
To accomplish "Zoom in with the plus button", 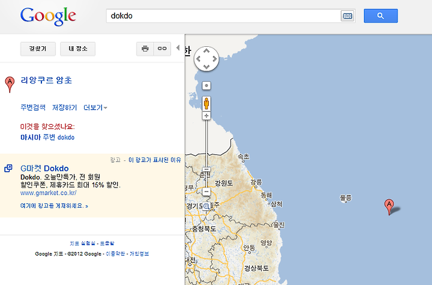I will (206, 116).
